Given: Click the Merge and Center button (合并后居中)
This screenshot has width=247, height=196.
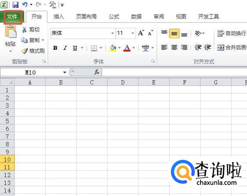Looking at the screenshot, I should pos(232,47).
